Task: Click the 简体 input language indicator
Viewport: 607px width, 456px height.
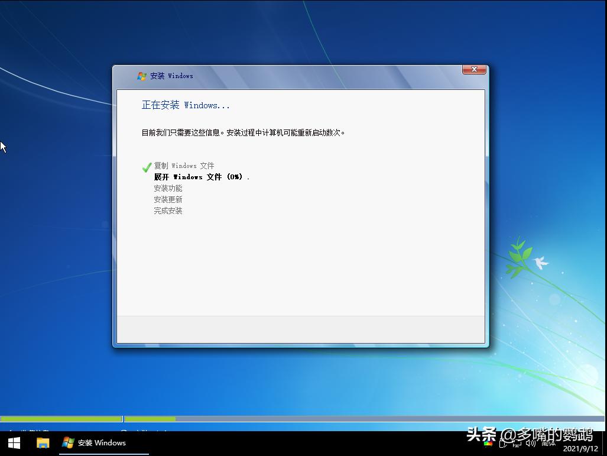Action: 548,443
